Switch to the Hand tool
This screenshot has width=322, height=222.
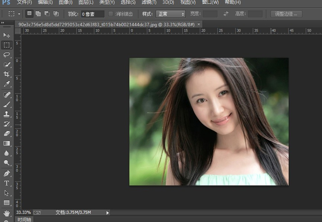(x=7, y=213)
